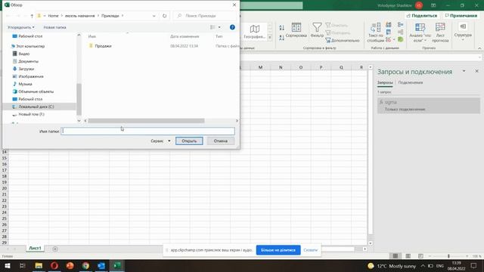
Task: Click Manage Data Model green icon
Action: coord(400,39)
